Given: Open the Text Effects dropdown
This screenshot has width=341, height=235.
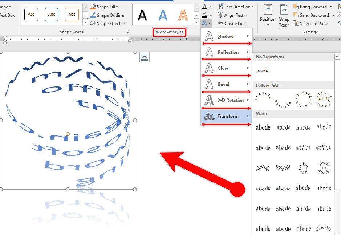Looking at the screenshot, I should click(x=206, y=23).
